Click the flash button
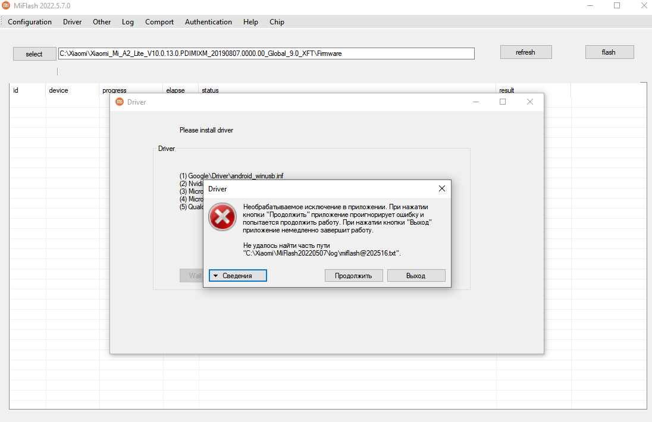Screen dimensions: 652x422 609,52
